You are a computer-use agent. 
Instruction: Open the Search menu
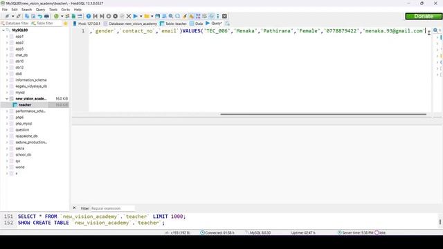[26, 10]
